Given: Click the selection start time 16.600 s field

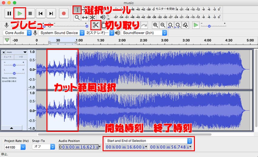Looking at the screenshot, I should tap(125, 147).
